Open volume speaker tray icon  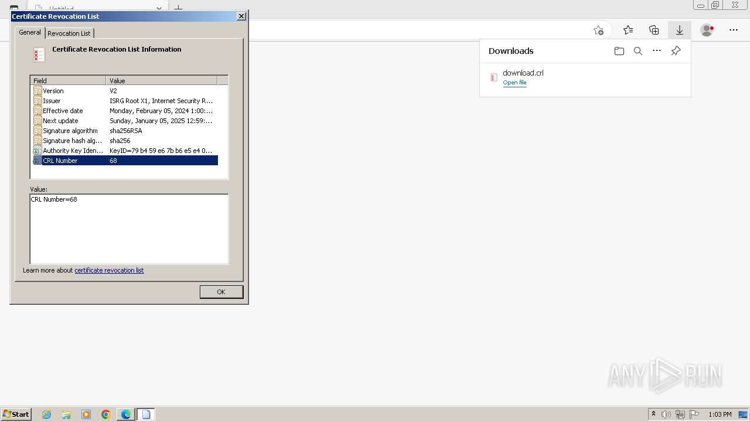(666, 414)
